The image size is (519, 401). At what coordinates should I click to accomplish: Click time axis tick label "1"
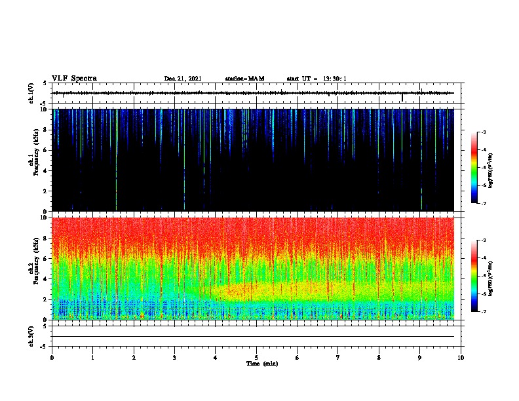(92, 358)
